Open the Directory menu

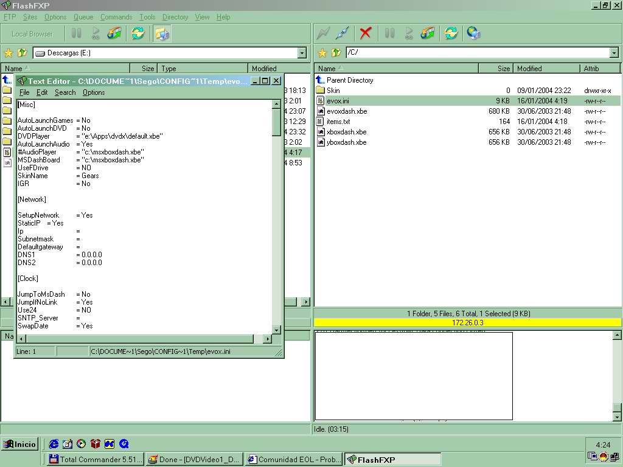tap(175, 17)
